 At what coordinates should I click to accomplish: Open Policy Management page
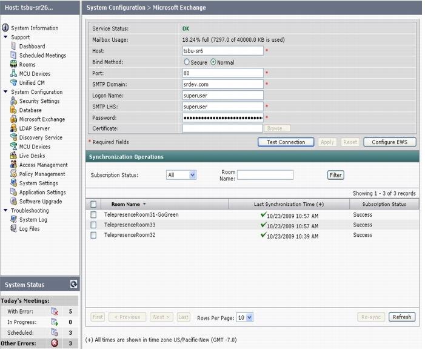coord(42,174)
